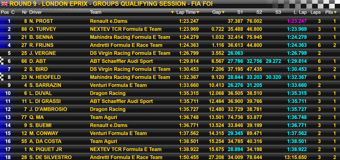
Task: Click sort arrow left of Lap Time
Action: coord(173,12)
